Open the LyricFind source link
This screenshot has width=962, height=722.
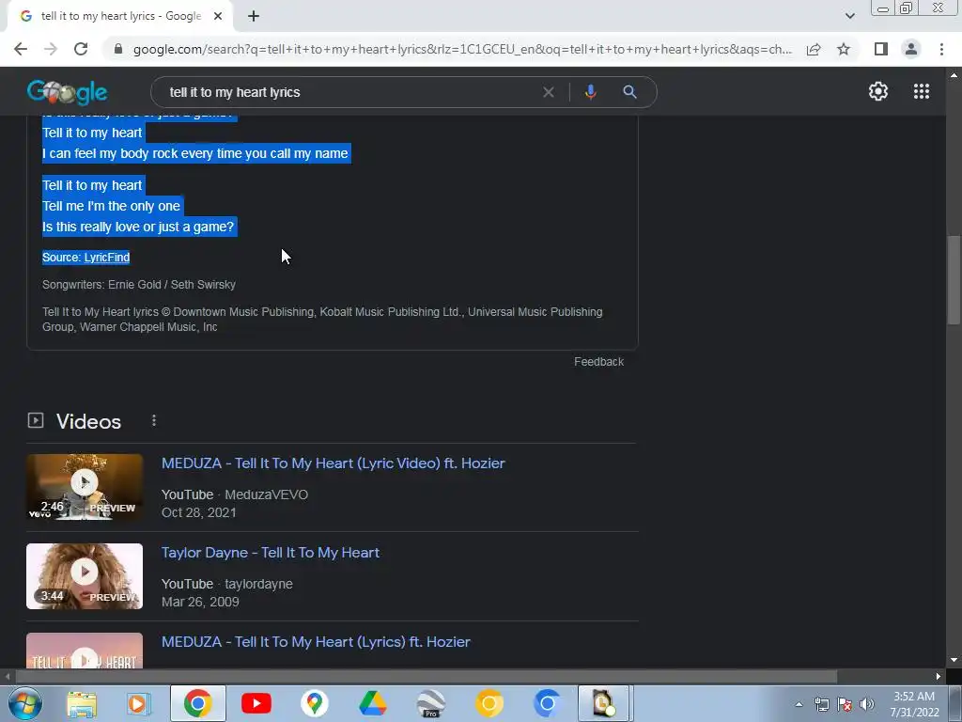point(107,258)
